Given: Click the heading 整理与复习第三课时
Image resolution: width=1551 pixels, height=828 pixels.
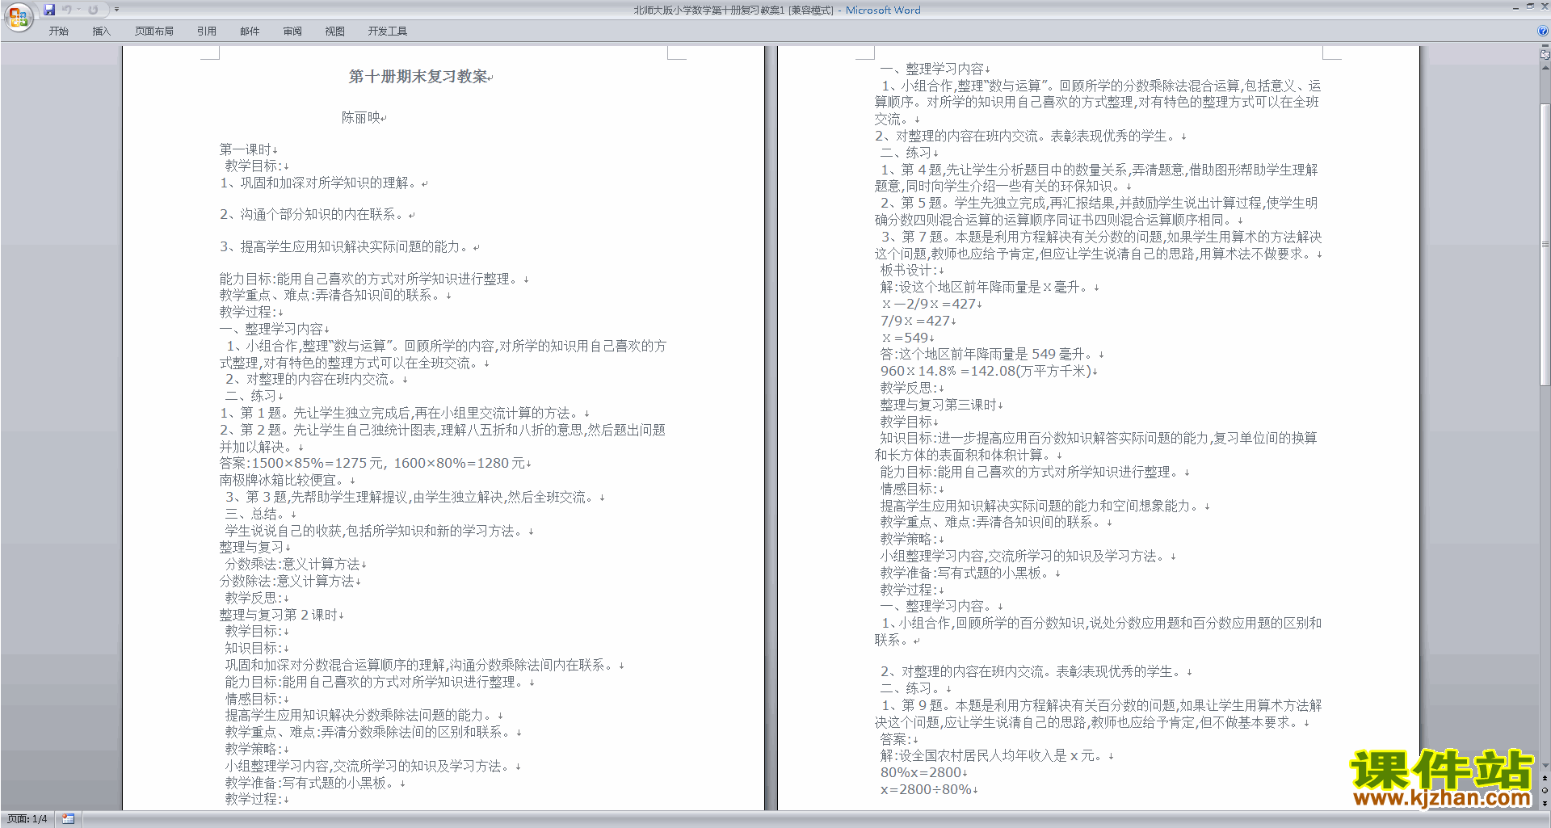Looking at the screenshot, I should (x=939, y=405).
